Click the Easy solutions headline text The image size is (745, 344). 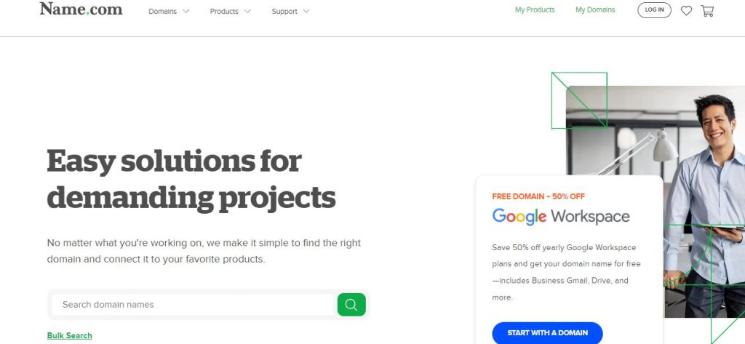click(x=191, y=180)
